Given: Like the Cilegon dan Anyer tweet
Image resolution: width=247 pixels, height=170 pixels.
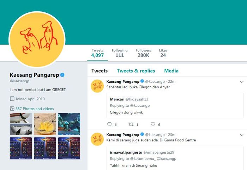Looking at the screenshot, I should coord(153,124).
